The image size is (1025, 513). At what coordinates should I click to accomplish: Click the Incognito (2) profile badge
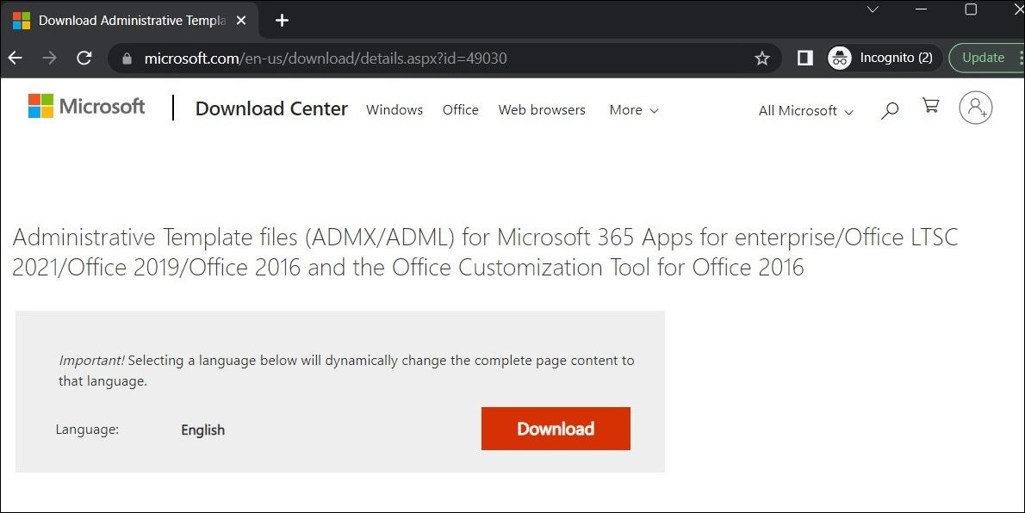click(884, 59)
